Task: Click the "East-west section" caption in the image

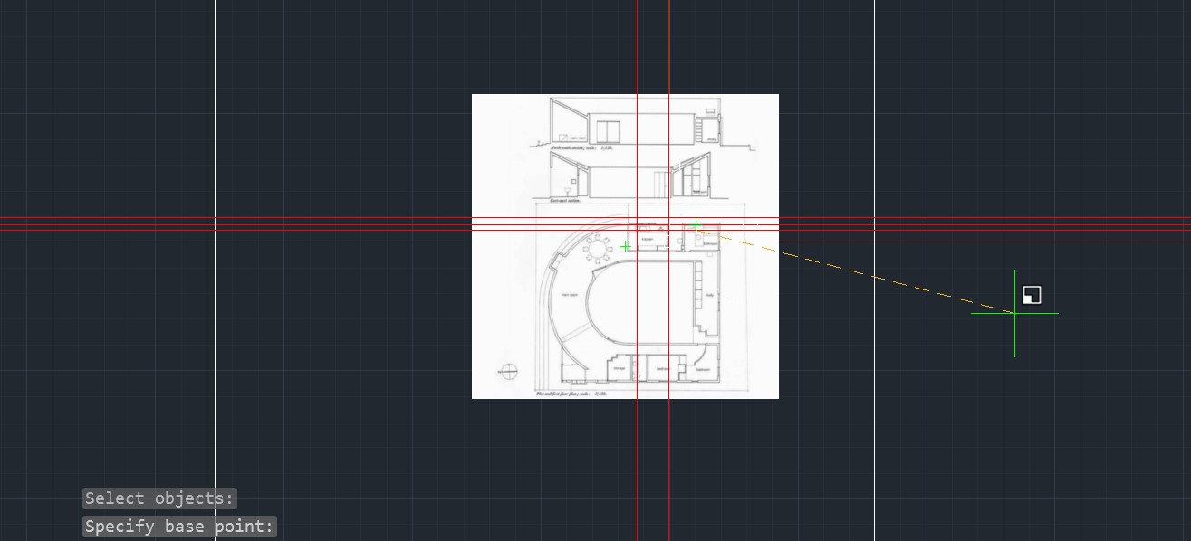Action: pyautogui.click(x=566, y=200)
